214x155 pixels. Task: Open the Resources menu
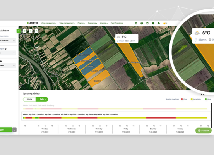tap(92, 23)
